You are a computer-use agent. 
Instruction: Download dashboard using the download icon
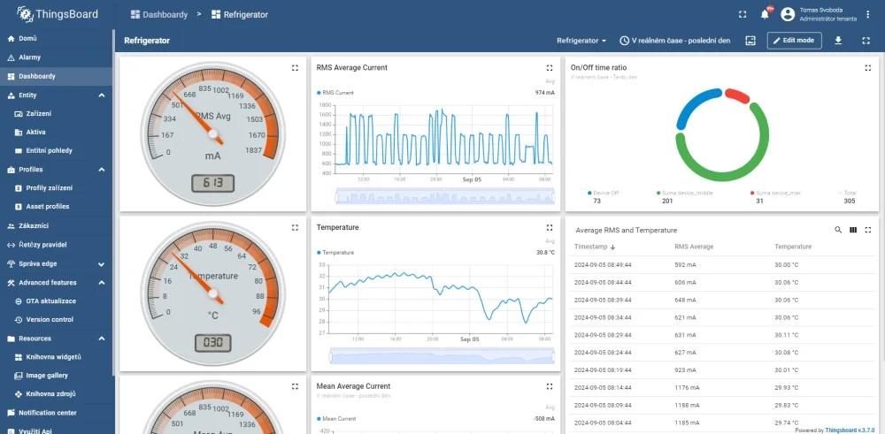[x=838, y=41]
